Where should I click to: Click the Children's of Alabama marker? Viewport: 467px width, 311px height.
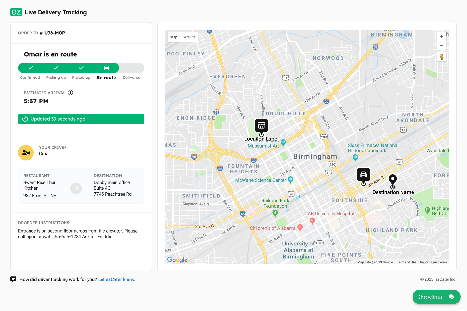tap(300, 227)
